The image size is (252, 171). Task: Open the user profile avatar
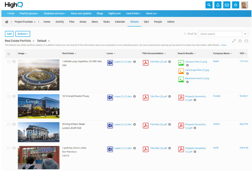tap(244, 5)
